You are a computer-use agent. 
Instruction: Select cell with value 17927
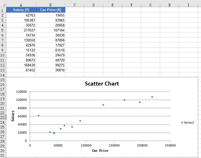pos(50,45)
